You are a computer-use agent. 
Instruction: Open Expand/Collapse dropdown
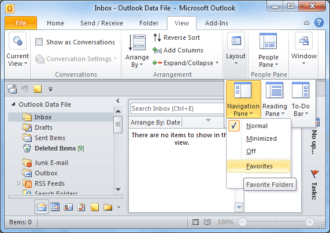click(x=186, y=63)
